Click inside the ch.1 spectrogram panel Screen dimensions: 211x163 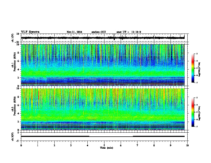point(103,65)
